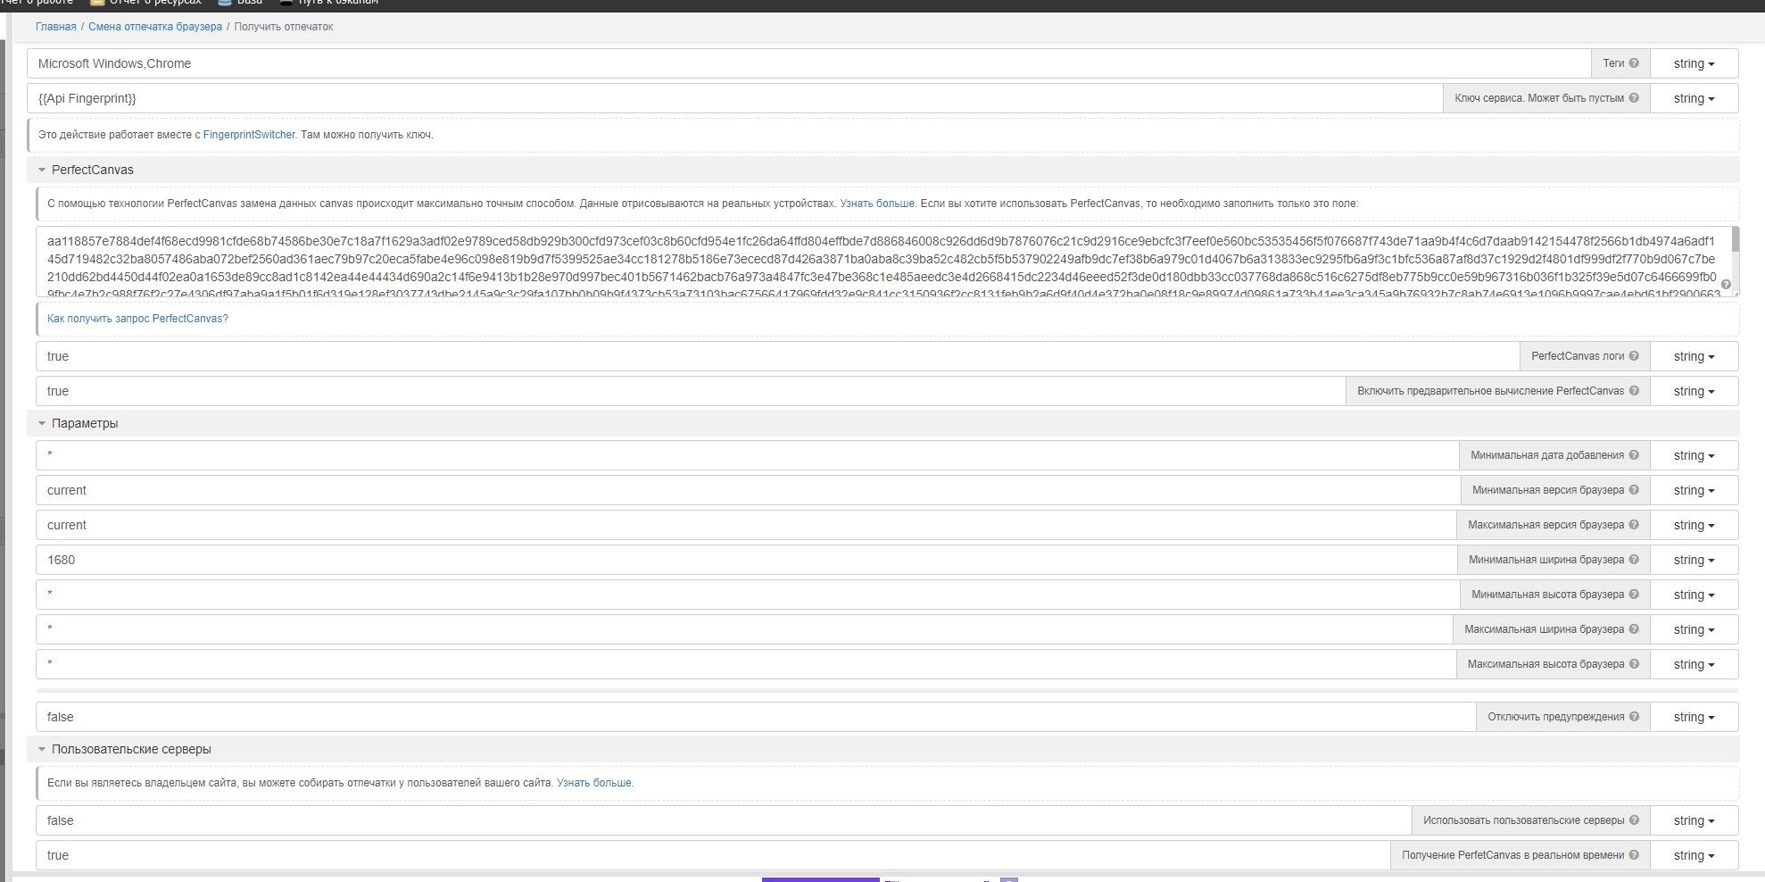
Task: Open string type dropdown for Теги
Action: [1694, 63]
